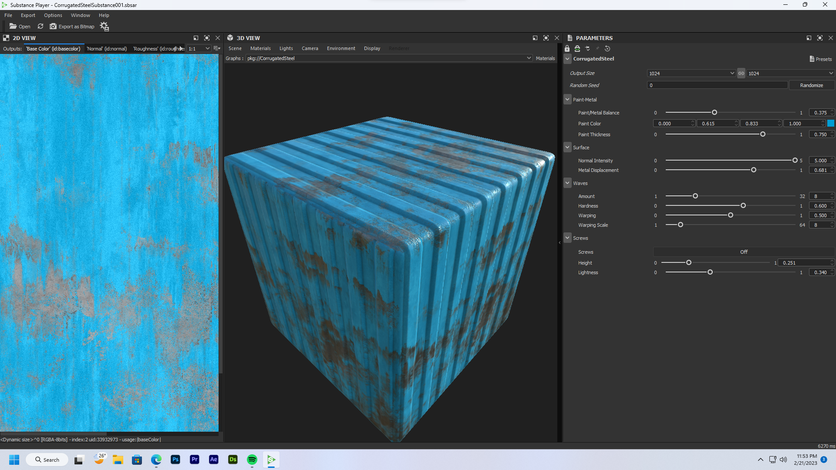This screenshot has width=836, height=470.
Task: Maximize the 2D View panel
Action: point(207,38)
